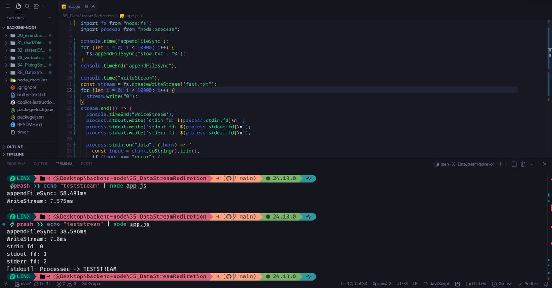Expand the 33_writable... folder

30,58
